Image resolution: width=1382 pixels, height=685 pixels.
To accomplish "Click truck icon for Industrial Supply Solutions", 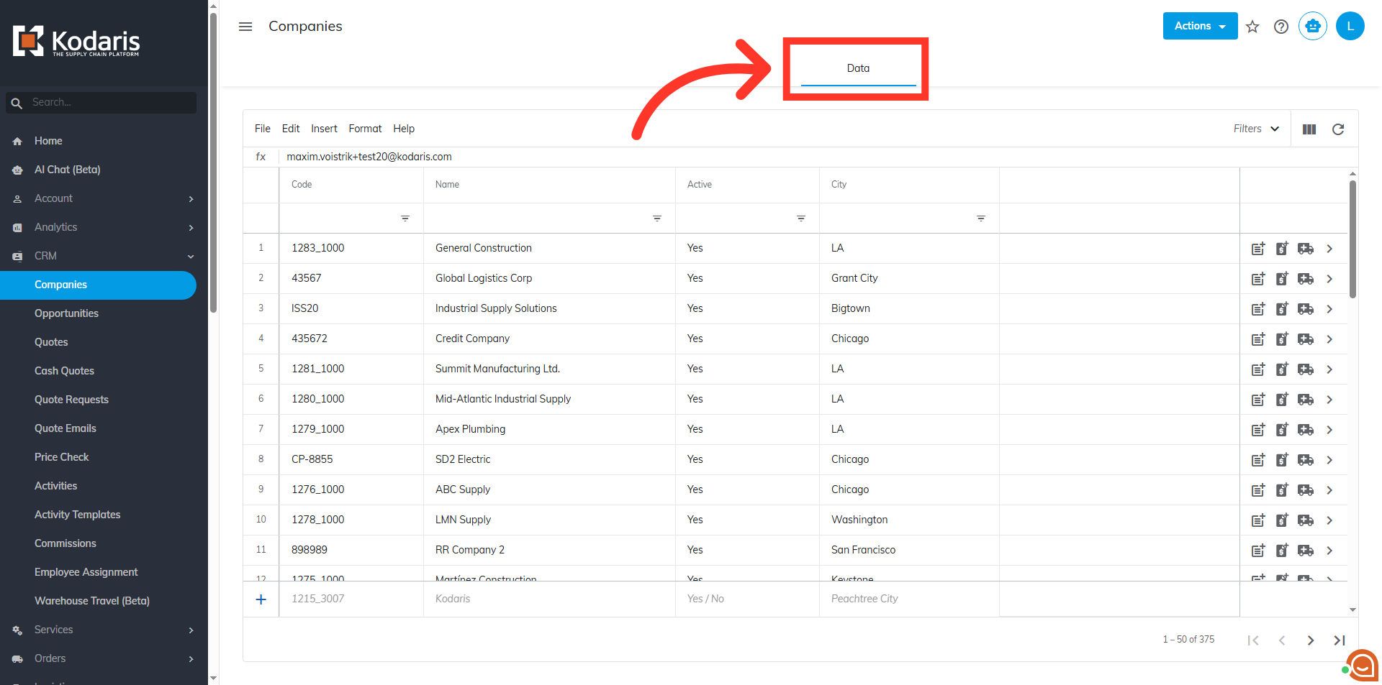I will [1306, 309].
